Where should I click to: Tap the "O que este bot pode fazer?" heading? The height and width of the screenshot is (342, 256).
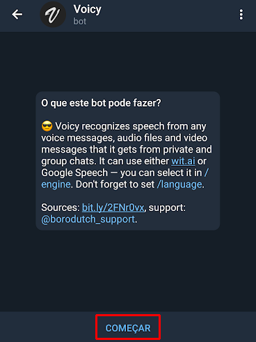pos(101,103)
